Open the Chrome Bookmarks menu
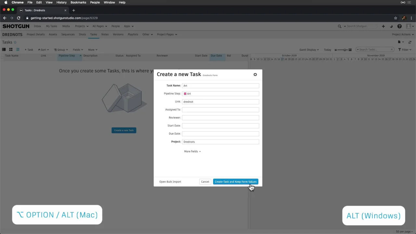Viewport: 416px width, 234px height. 78,2
